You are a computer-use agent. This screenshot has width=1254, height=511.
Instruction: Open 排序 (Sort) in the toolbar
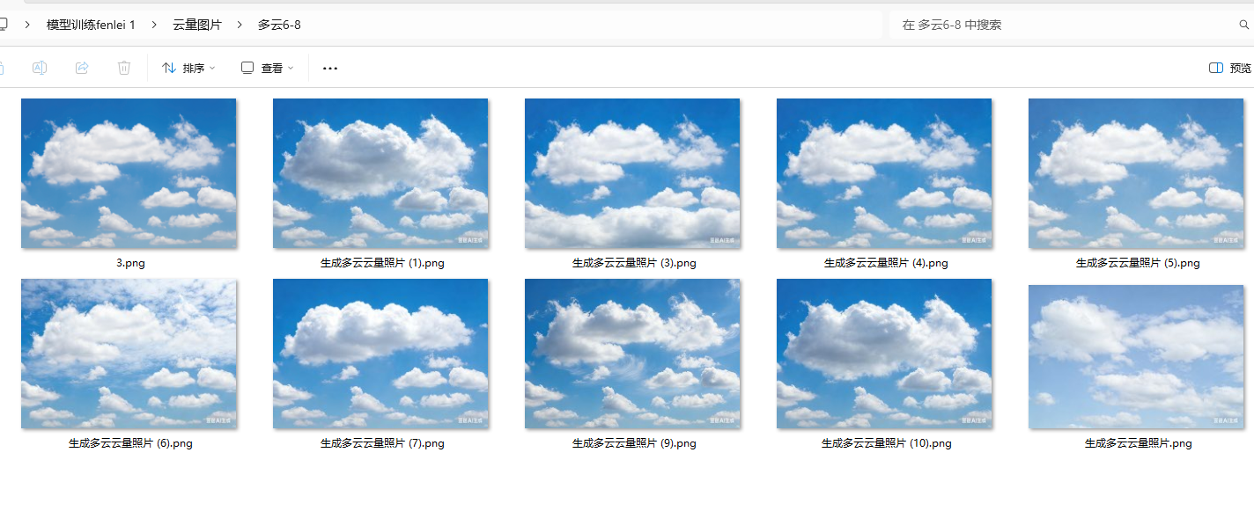(x=188, y=67)
